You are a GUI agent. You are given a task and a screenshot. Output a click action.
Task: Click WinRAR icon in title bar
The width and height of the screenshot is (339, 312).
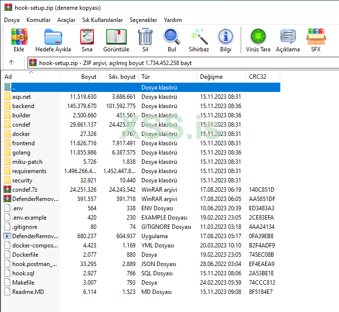tap(8, 7)
